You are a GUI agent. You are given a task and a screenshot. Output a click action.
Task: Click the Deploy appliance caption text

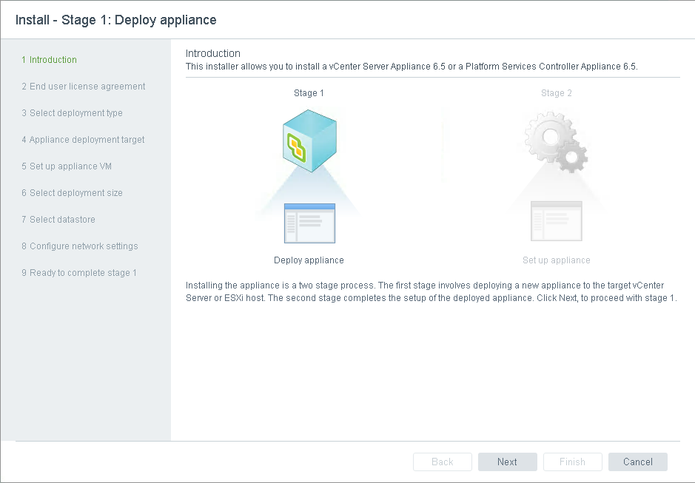309,260
